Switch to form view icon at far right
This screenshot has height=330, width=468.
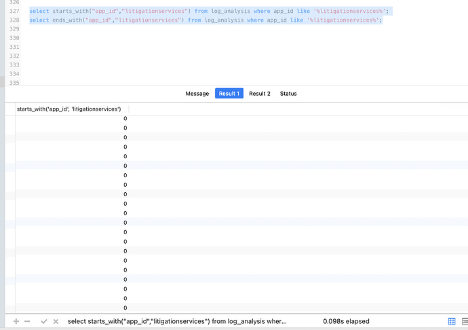464,321
